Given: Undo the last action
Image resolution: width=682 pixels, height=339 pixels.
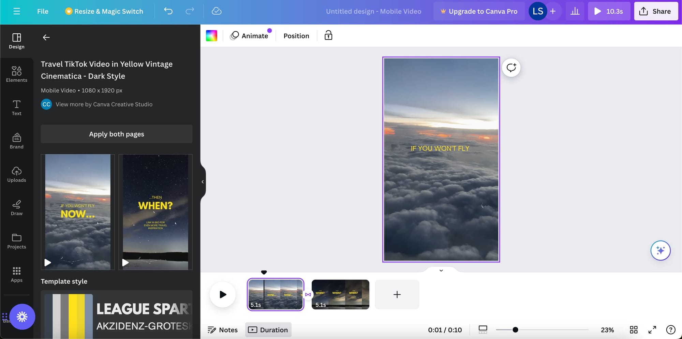Looking at the screenshot, I should (x=168, y=11).
